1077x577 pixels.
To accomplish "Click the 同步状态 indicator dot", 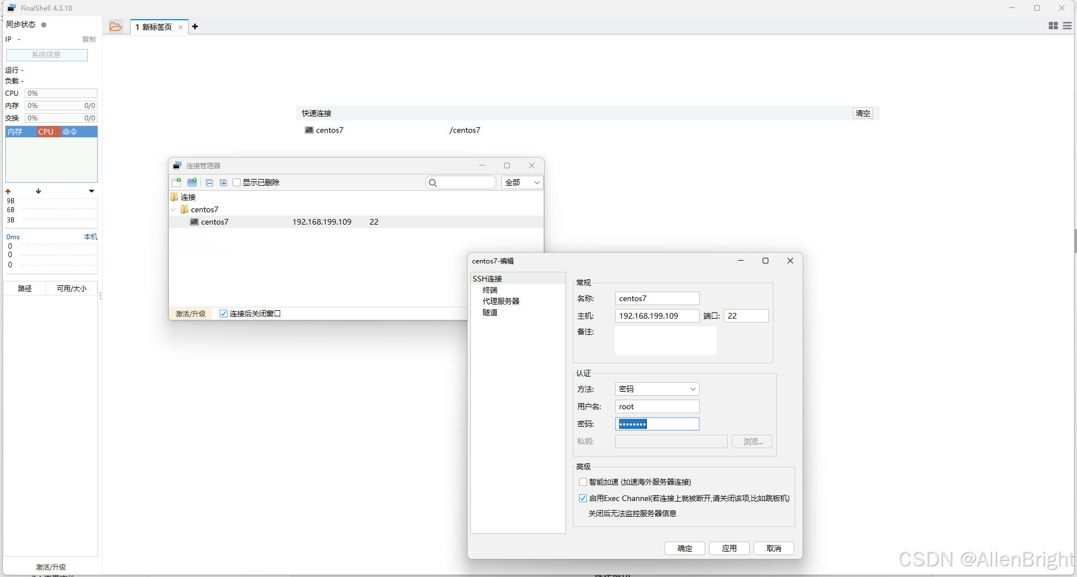I will coord(44,25).
